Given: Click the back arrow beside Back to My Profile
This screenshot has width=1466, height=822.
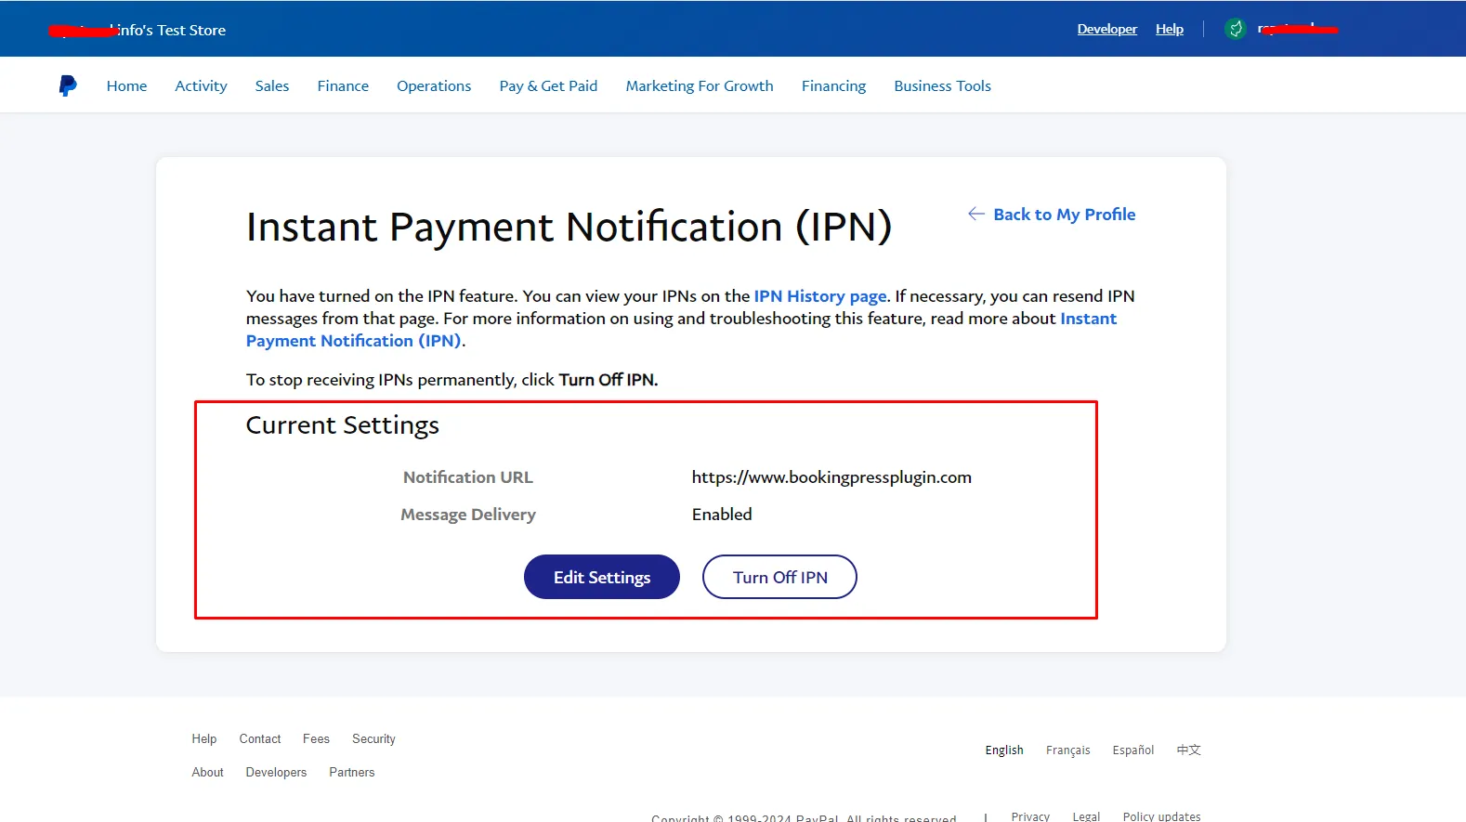Looking at the screenshot, I should pyautogui.click(x=975, y=214).
